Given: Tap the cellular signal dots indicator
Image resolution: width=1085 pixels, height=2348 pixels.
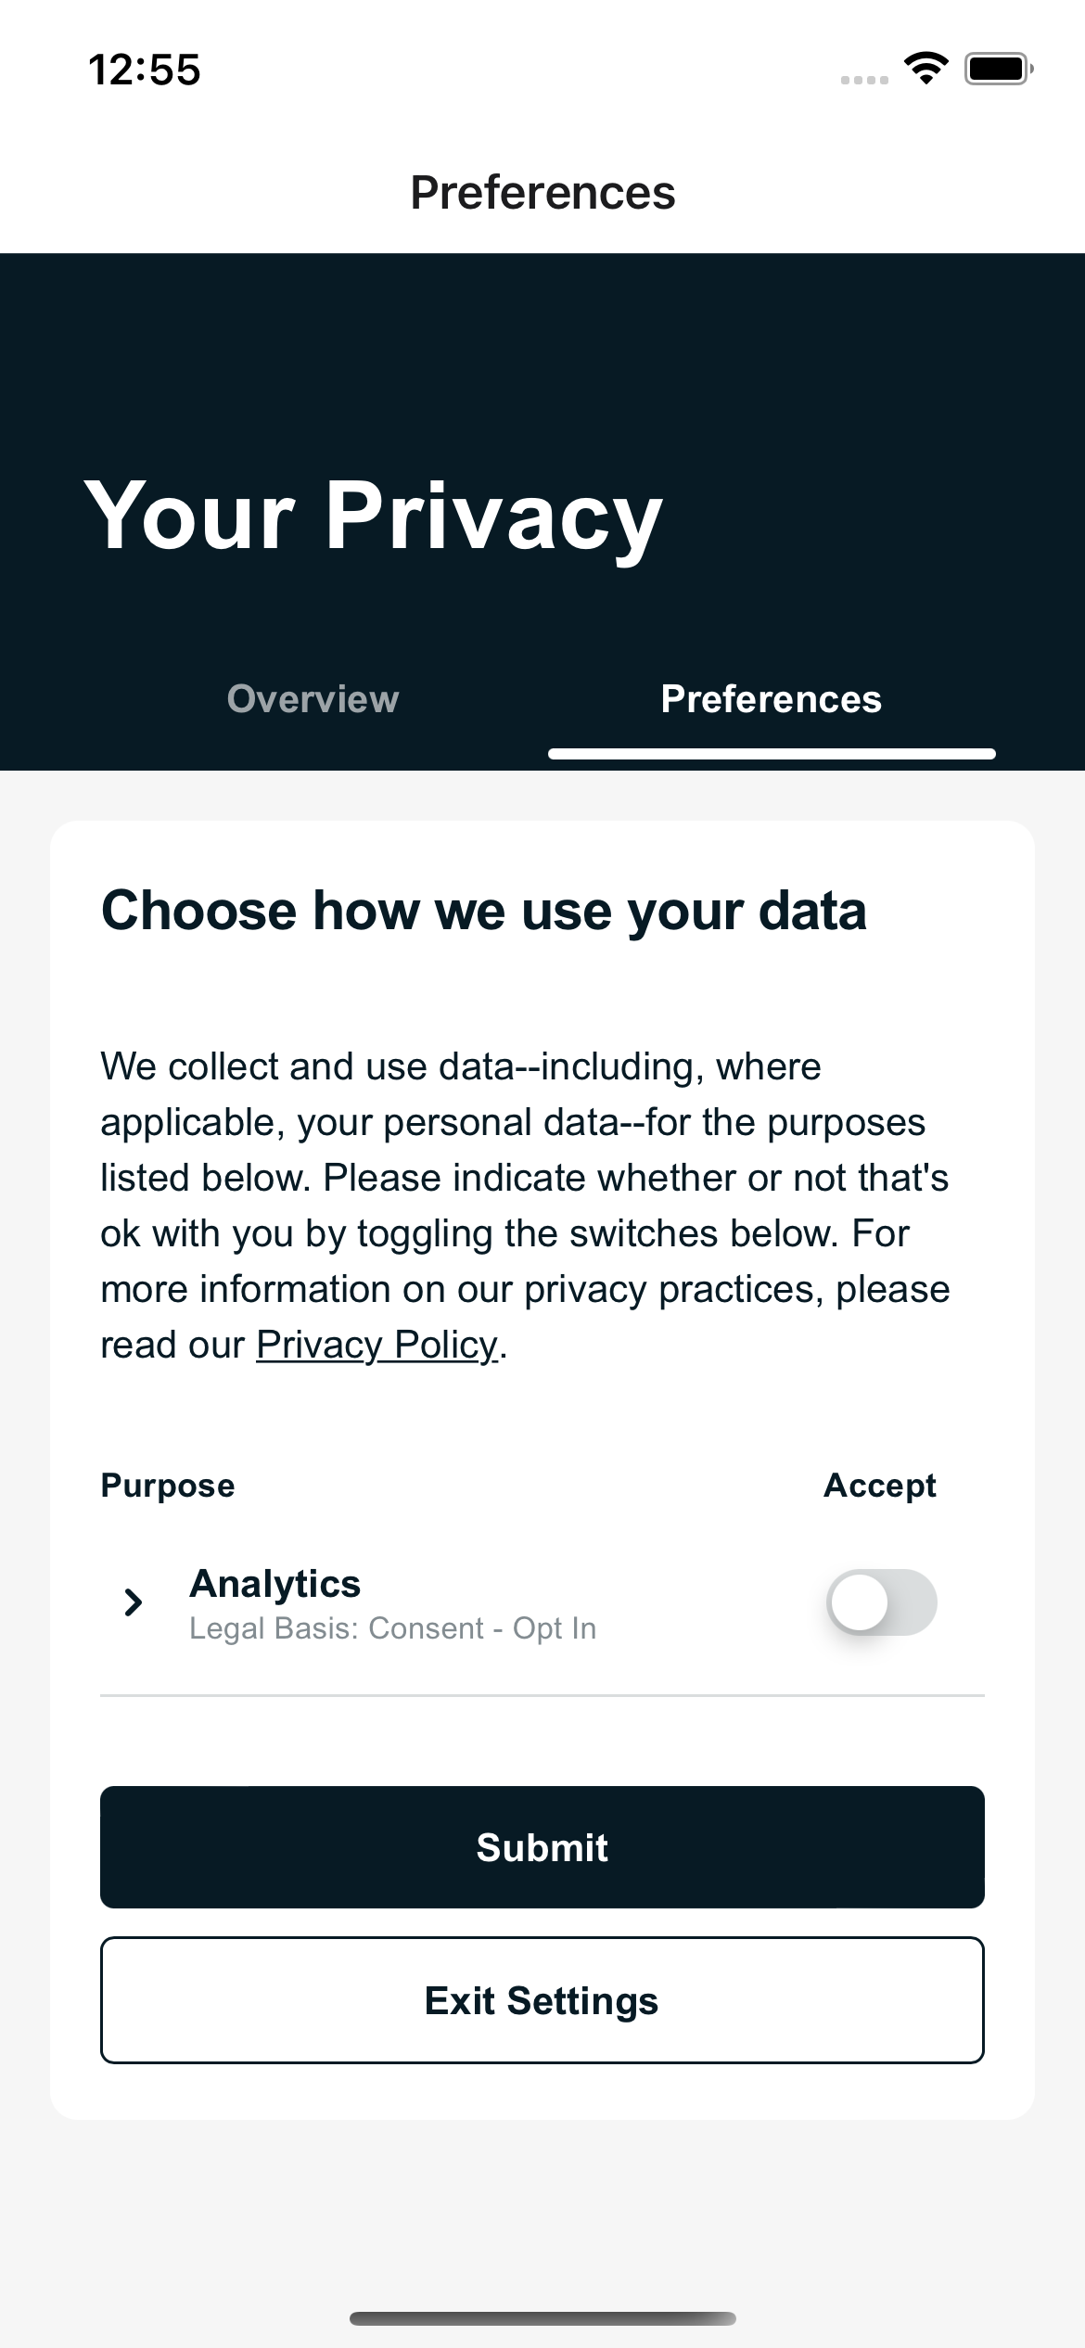Looking at the screenshot, I should point(864,80).
